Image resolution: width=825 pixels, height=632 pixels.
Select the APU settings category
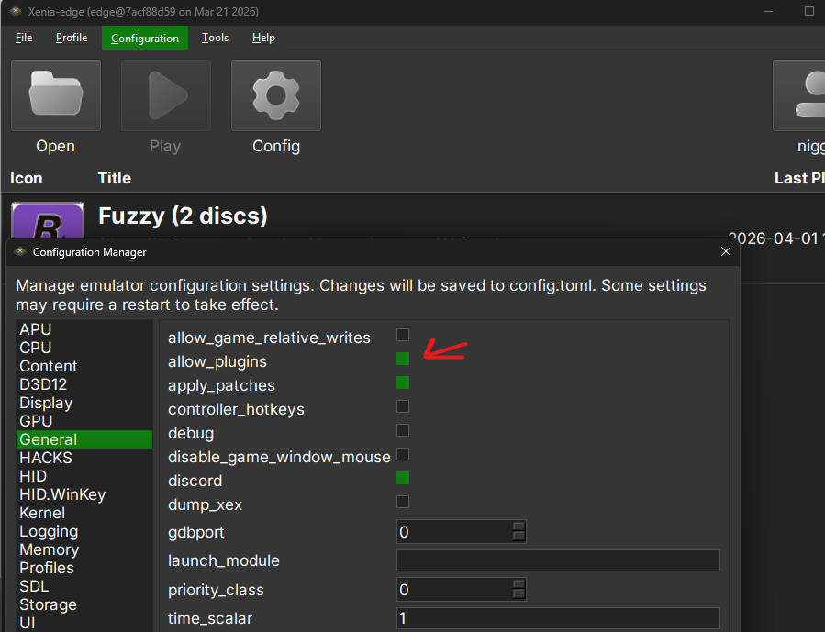[84, 329]
